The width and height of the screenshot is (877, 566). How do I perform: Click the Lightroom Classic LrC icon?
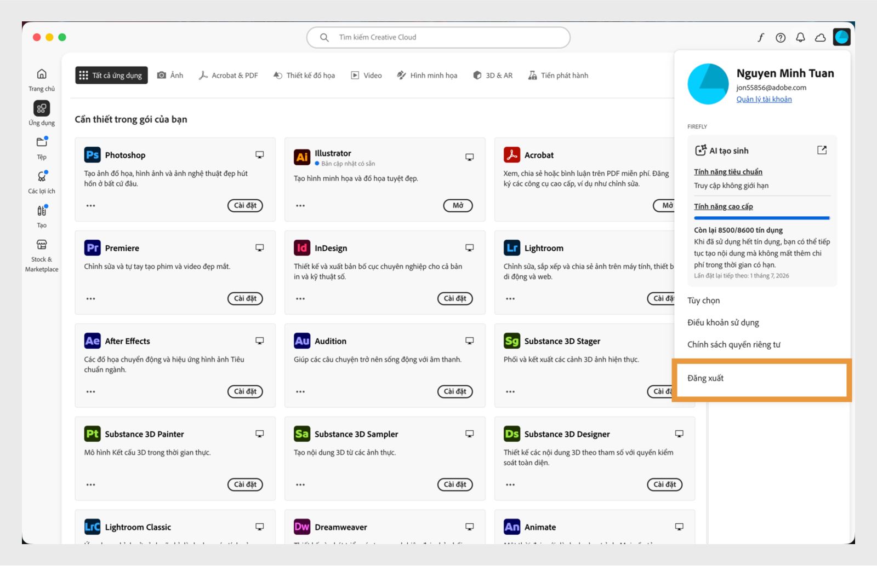(92, 527)
